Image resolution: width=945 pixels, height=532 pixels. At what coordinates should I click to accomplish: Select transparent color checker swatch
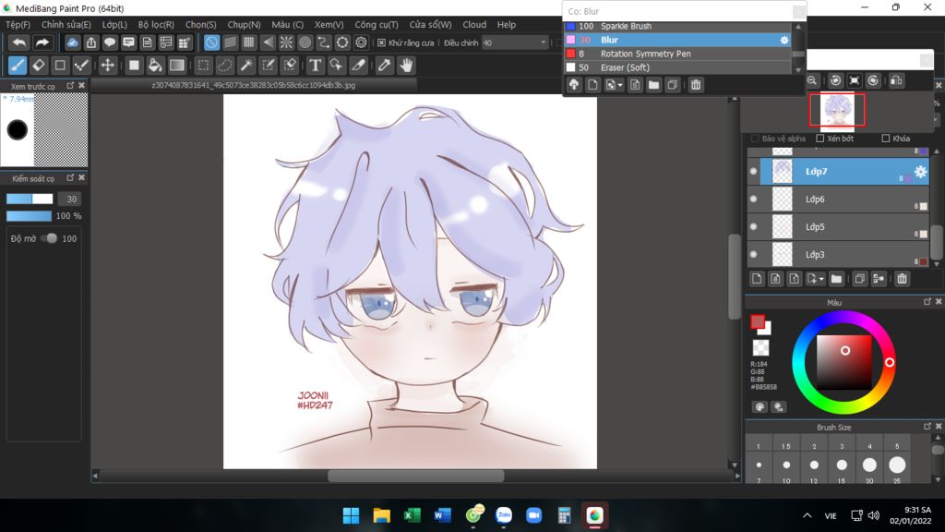[760, 348]
